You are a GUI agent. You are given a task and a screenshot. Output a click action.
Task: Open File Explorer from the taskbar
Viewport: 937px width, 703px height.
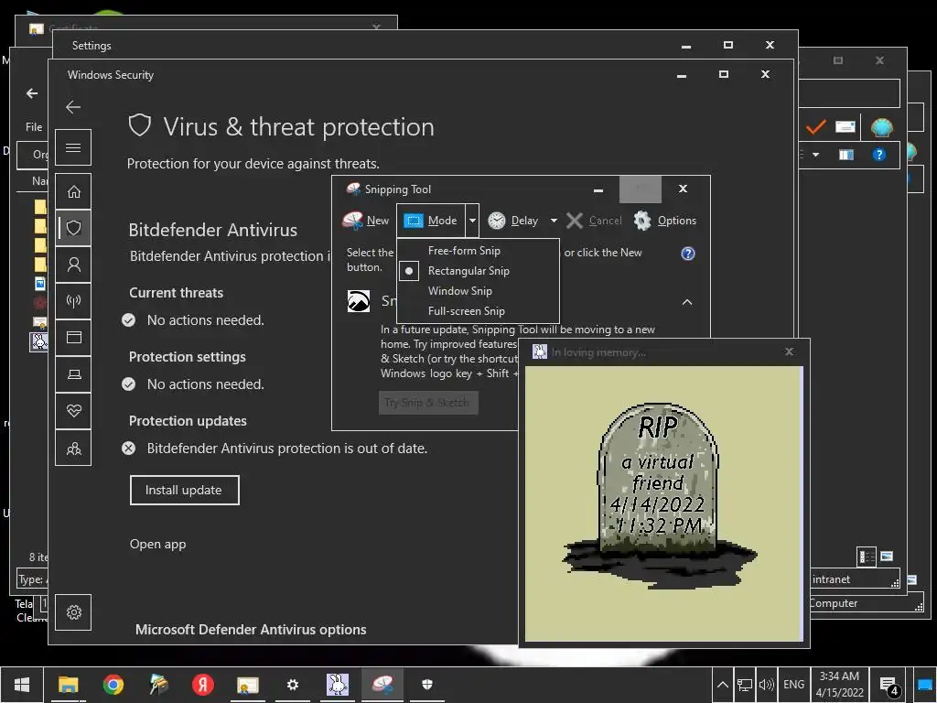click(x=68, y=685)
